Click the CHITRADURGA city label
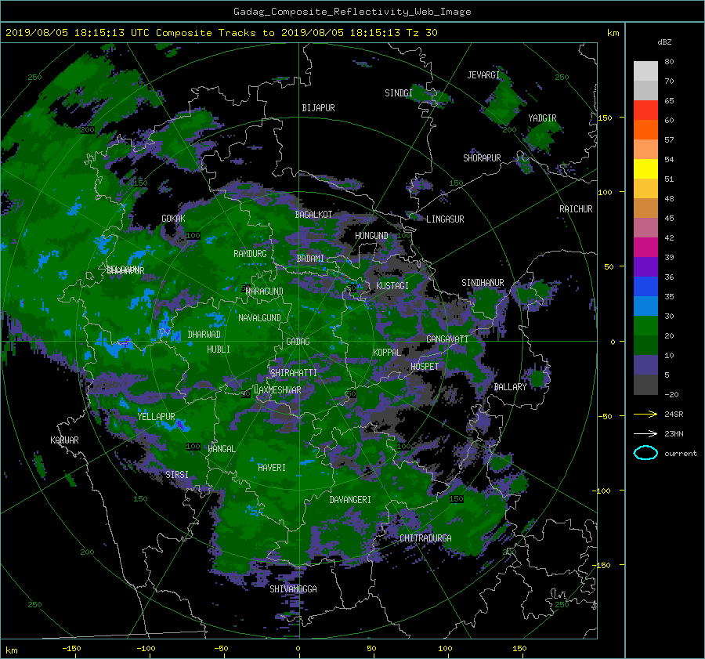705x659 pixels. coord(426,538)
